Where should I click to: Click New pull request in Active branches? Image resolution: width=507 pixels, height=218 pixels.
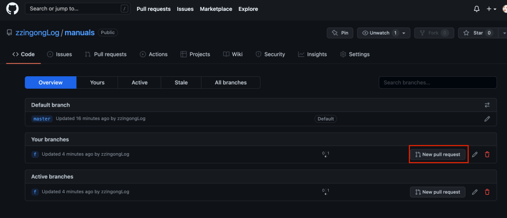click(438, 192)
